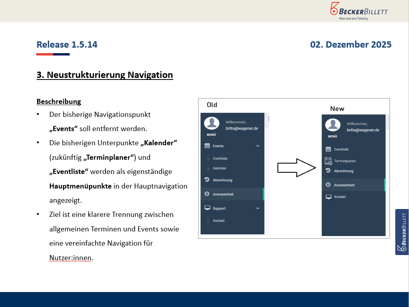This screenshot has height=307, width=409.
Task: Open the three-dot menu beside Old sidebar
Action: click(269, 119)
